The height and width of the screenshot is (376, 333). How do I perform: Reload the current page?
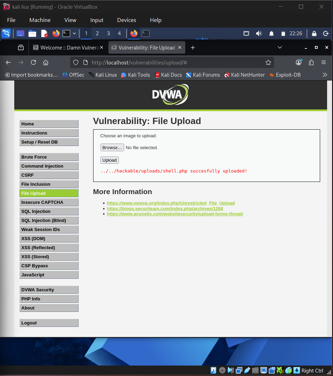[x=33, y=63]
